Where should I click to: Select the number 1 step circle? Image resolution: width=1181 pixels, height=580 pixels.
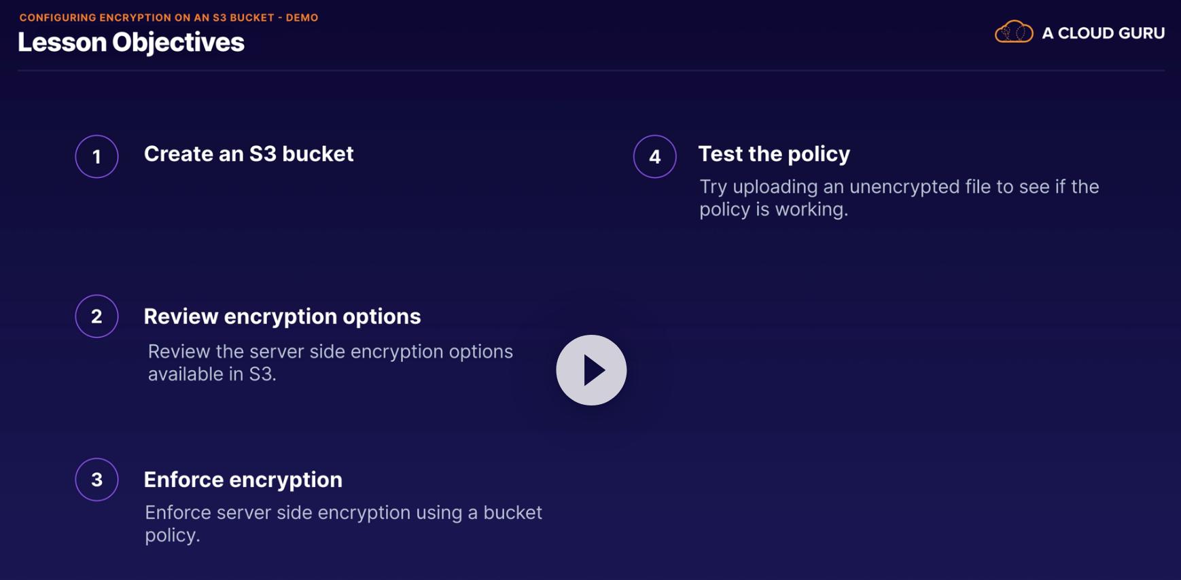96,157
